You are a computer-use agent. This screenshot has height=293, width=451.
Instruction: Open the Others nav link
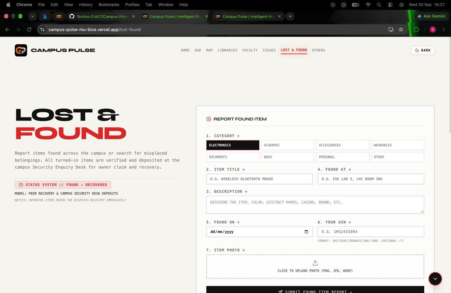(x=318, y=50)
